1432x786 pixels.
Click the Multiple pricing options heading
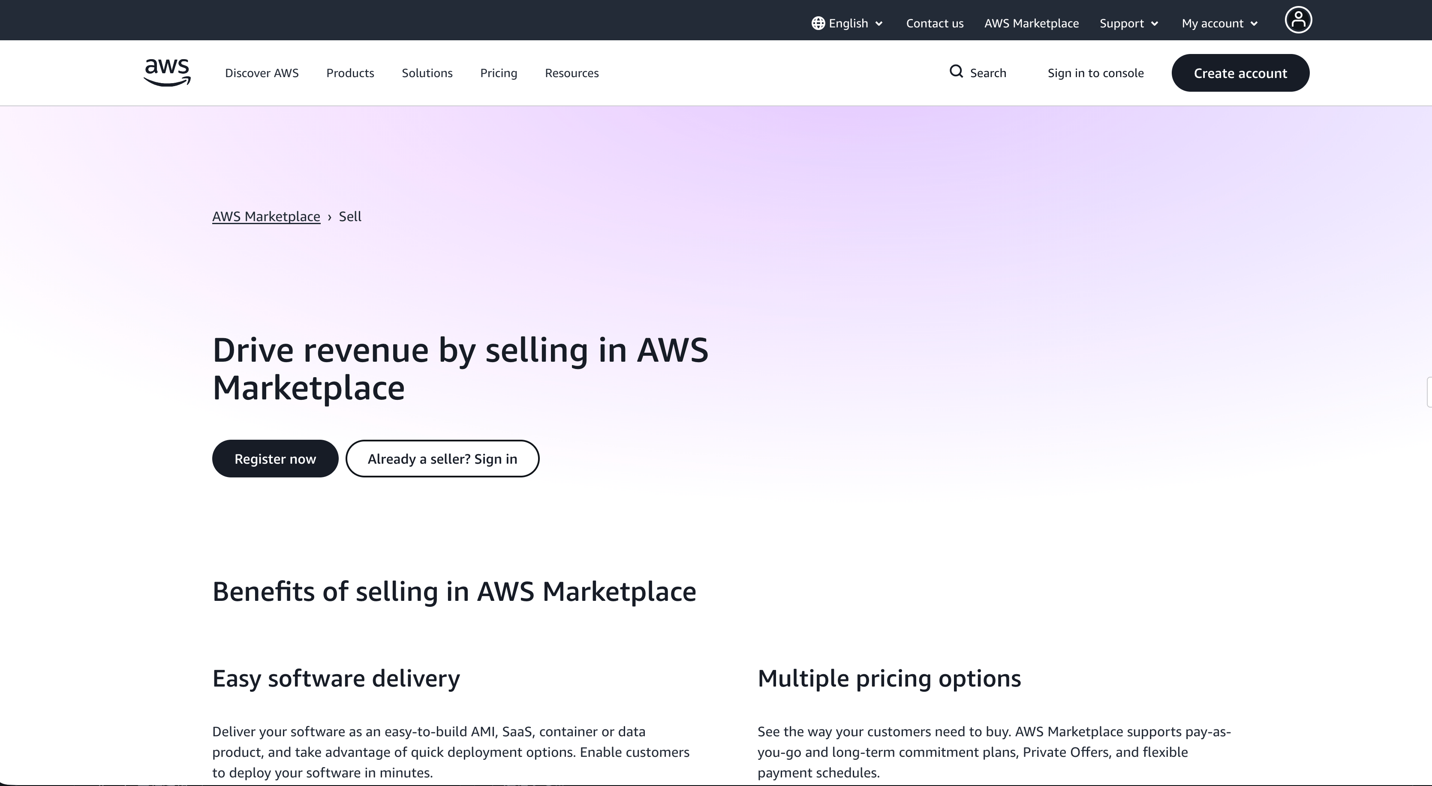tap(890, 679)
